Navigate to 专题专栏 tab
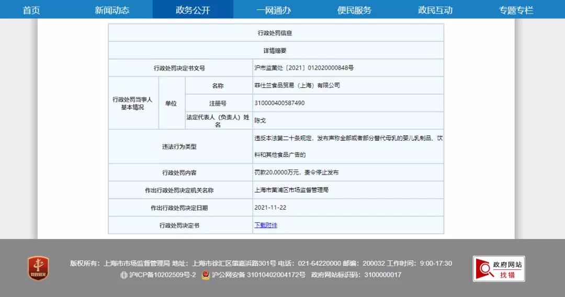 coord(516,10)
